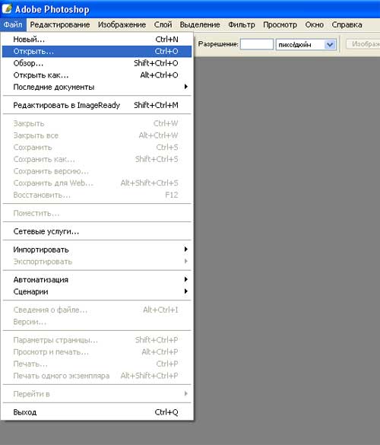Viewport: 380px width, 445px height.
Task: Open the Выделение menu
Action: tap(200, 25)
